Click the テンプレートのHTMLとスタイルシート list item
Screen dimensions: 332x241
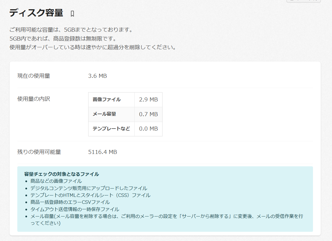point(90,195)
